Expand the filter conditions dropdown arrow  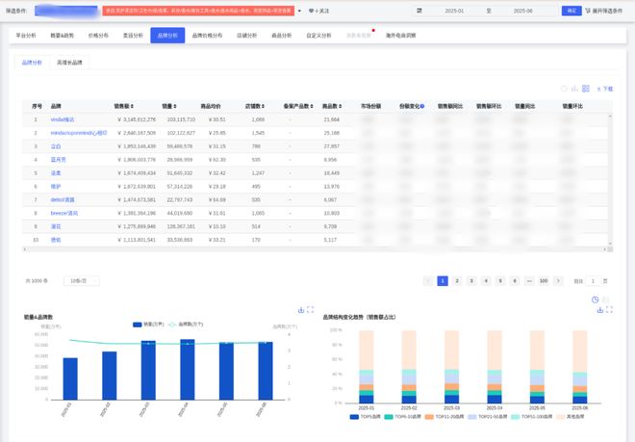point(299,11)
